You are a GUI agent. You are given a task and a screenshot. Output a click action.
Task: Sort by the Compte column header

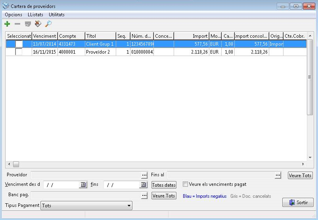[71, 36]
